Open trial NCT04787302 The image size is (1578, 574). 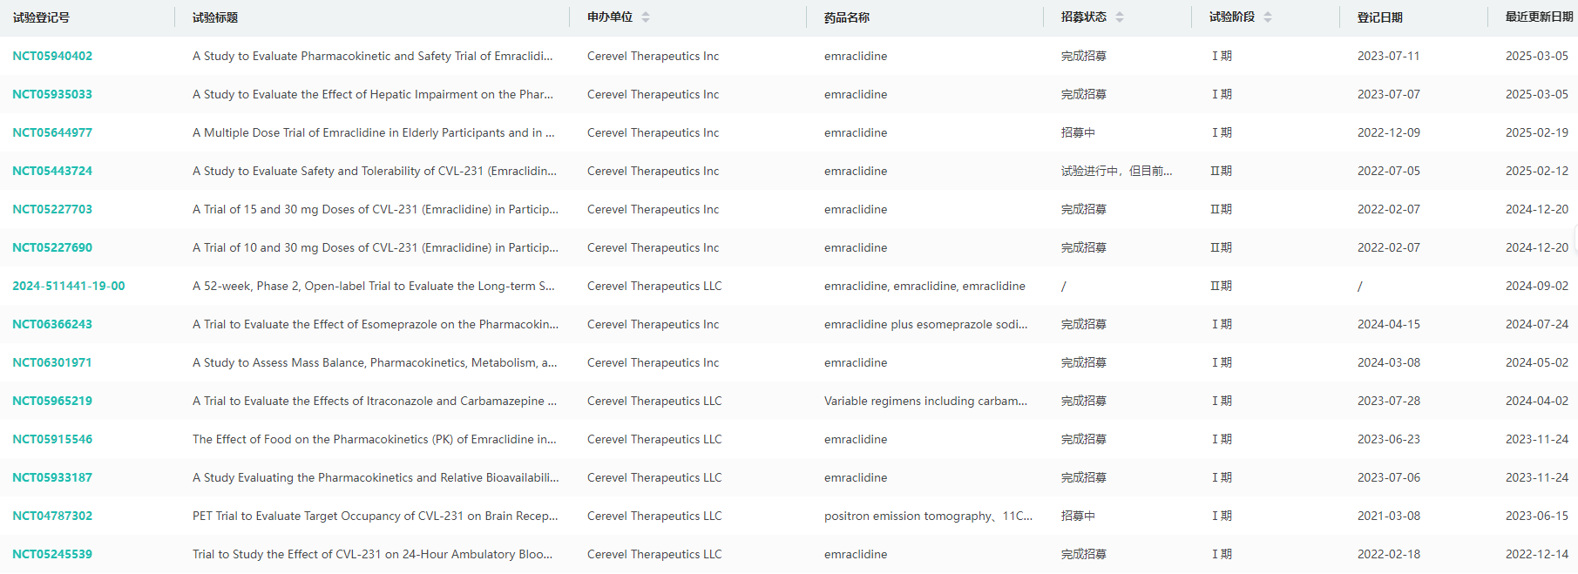tap(52, 516)
